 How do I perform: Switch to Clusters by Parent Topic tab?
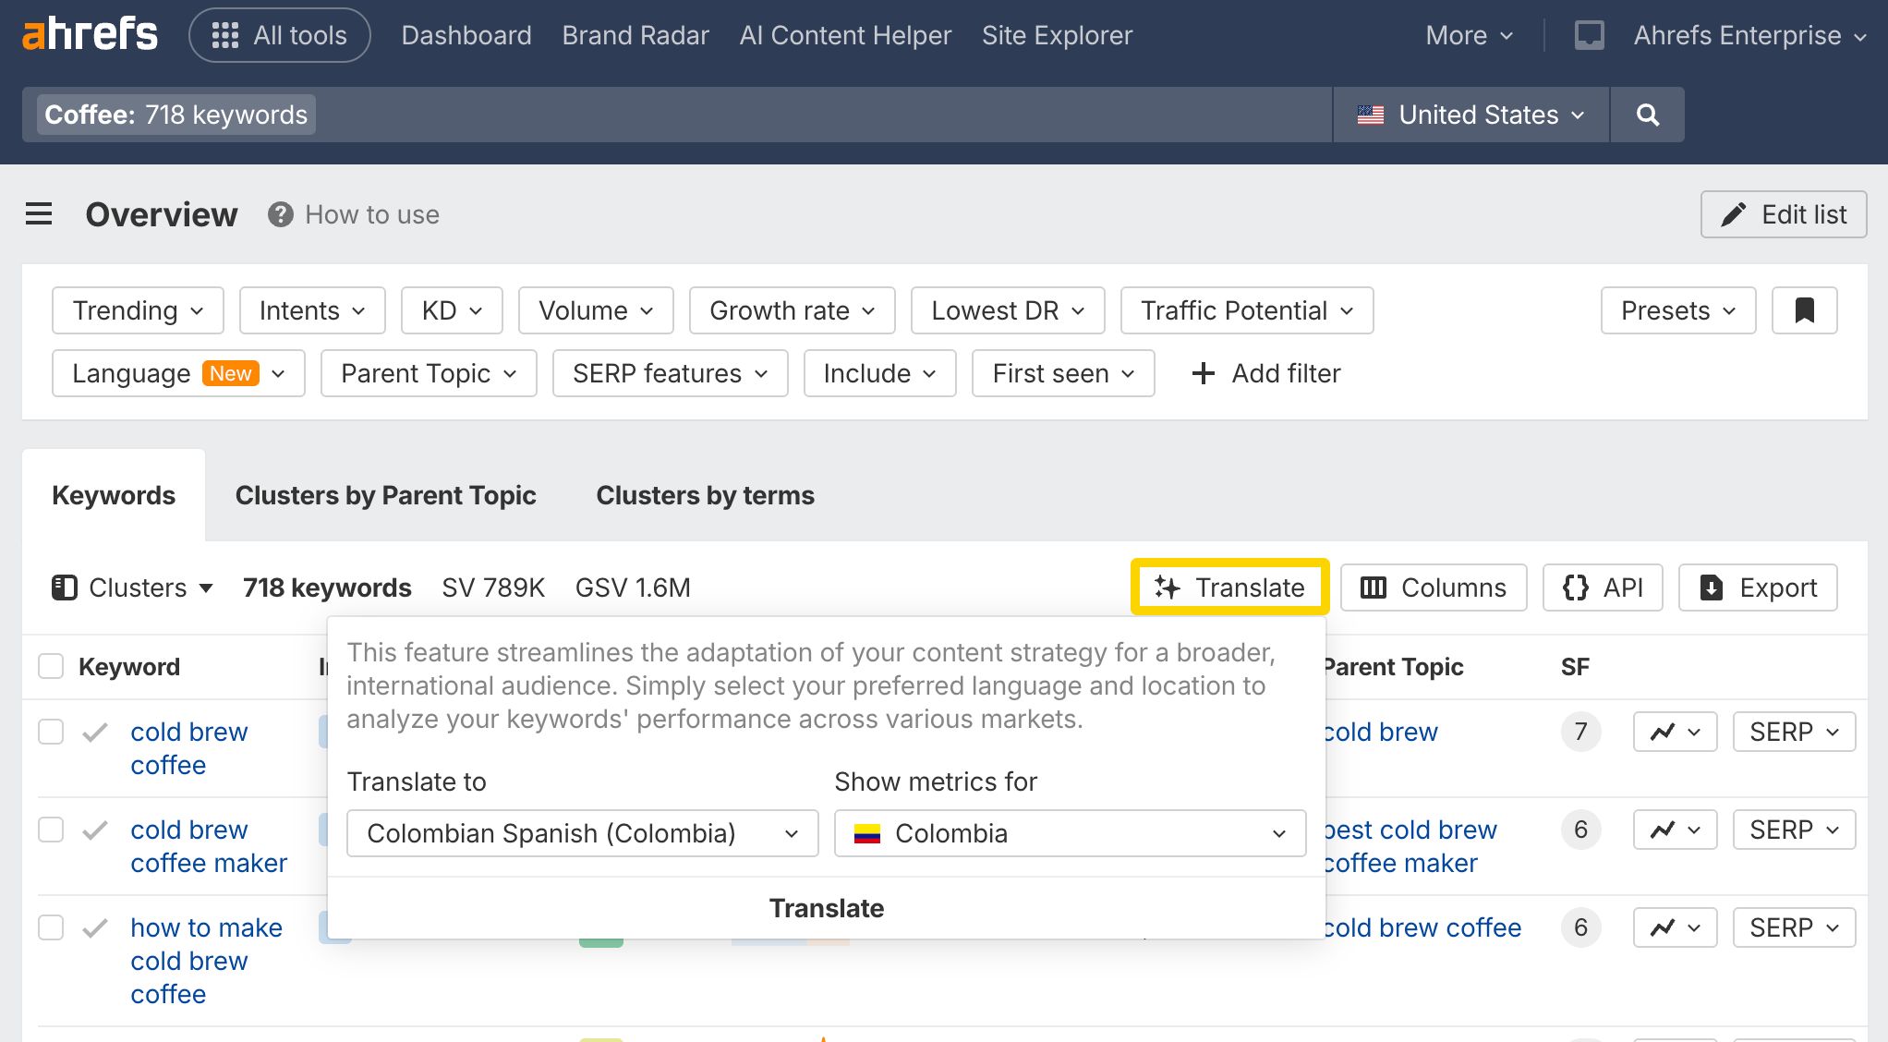385,495
